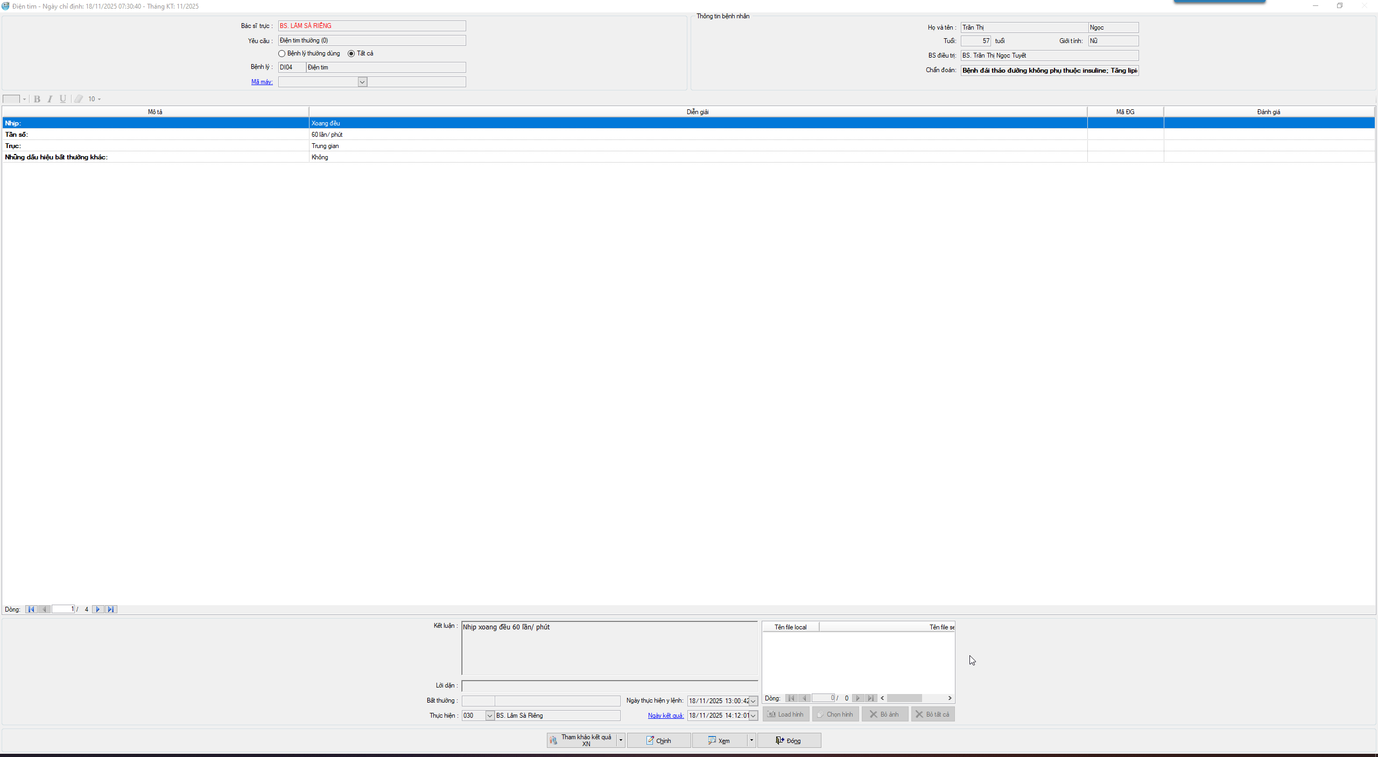Viewport: 1378px width, 757px height.
Task: Click the eraser clear-format icon
Action: pos(79,99)
